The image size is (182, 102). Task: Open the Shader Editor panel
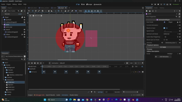click(x=74, y=95)
